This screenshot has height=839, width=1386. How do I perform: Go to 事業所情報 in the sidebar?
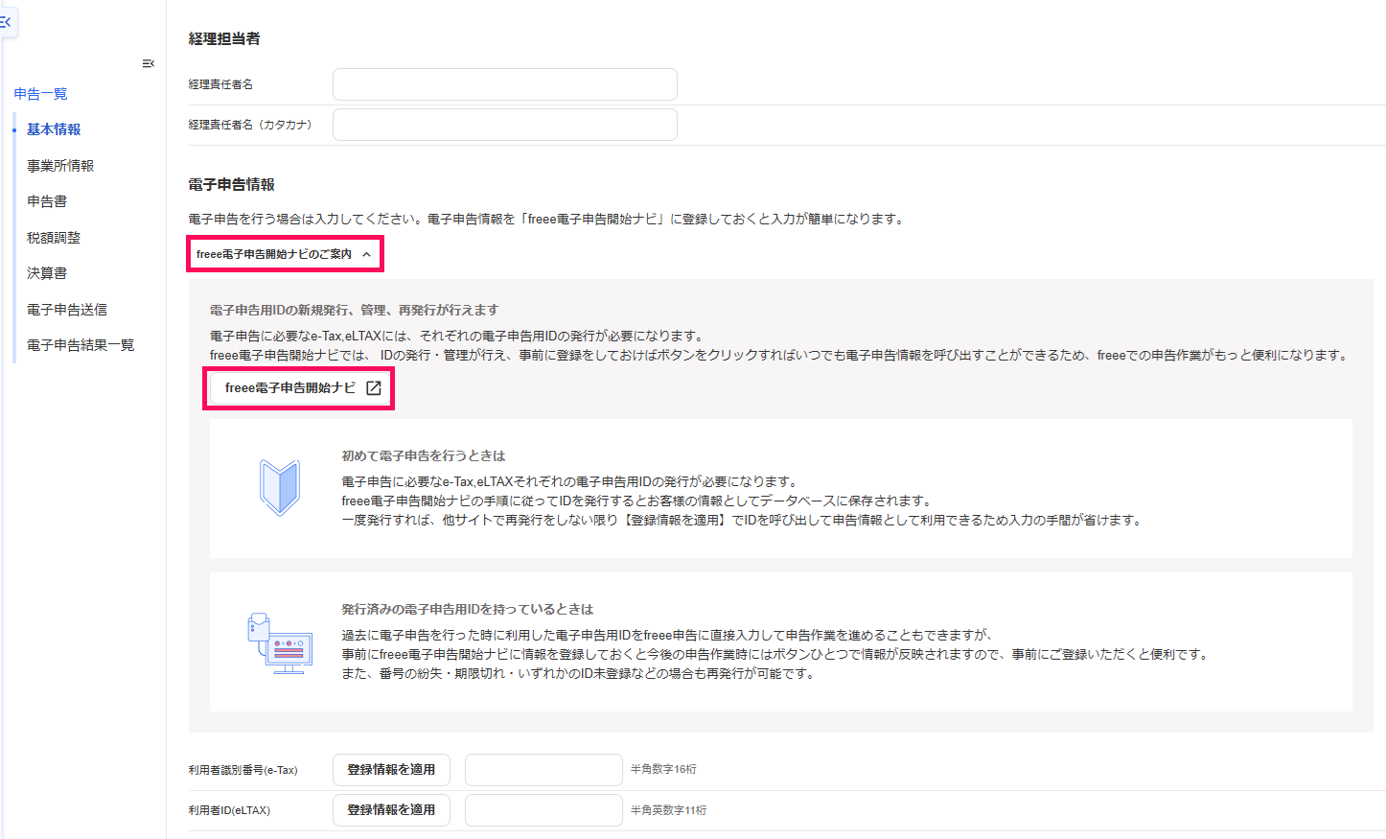point(60,166)
